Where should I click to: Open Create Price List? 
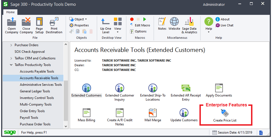tap(225, 115)
